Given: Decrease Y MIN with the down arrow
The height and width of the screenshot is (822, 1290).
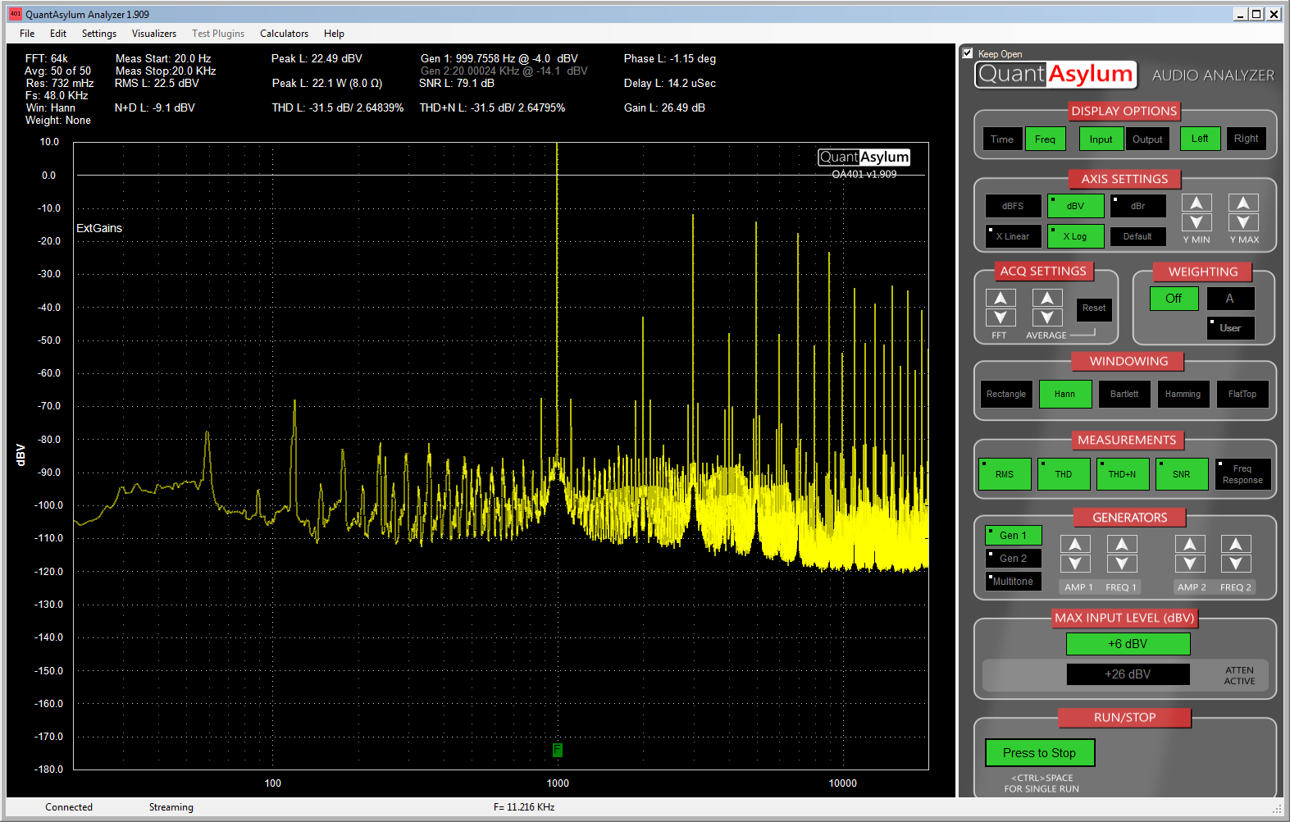Looking at the screenshot, I should tap(1197, 222).
